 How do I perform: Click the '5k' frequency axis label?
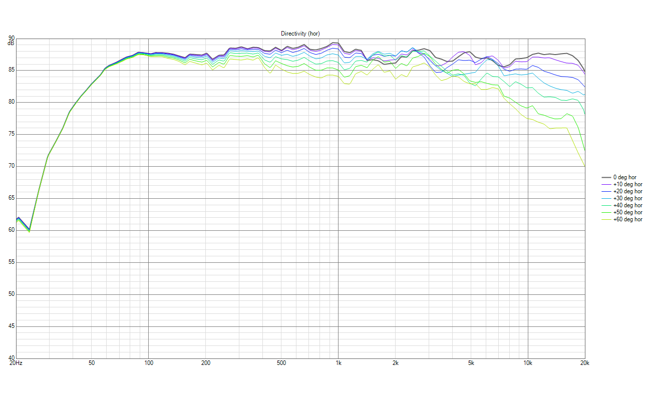[x=471, y=362]
